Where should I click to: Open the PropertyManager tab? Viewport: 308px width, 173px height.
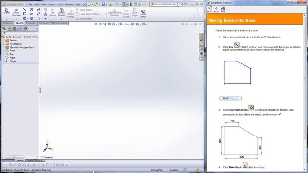tap(9, 29)
